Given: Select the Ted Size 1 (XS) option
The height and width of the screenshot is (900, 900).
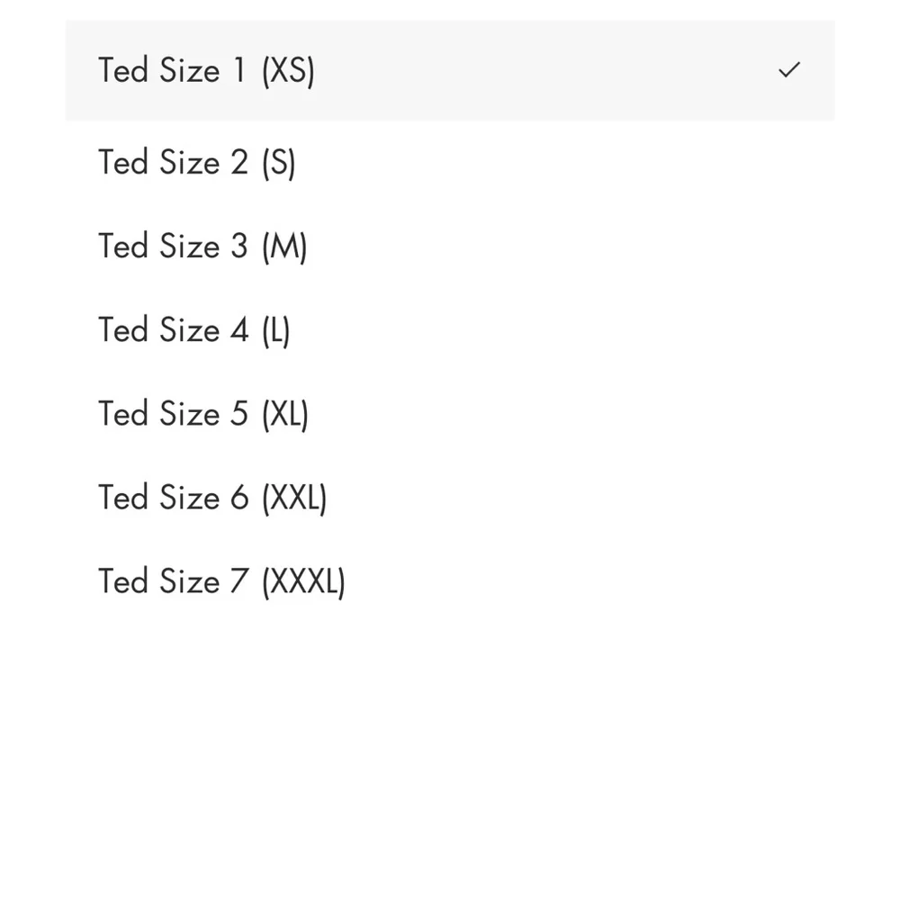Looking at the screenshot, I should (450, 70).
